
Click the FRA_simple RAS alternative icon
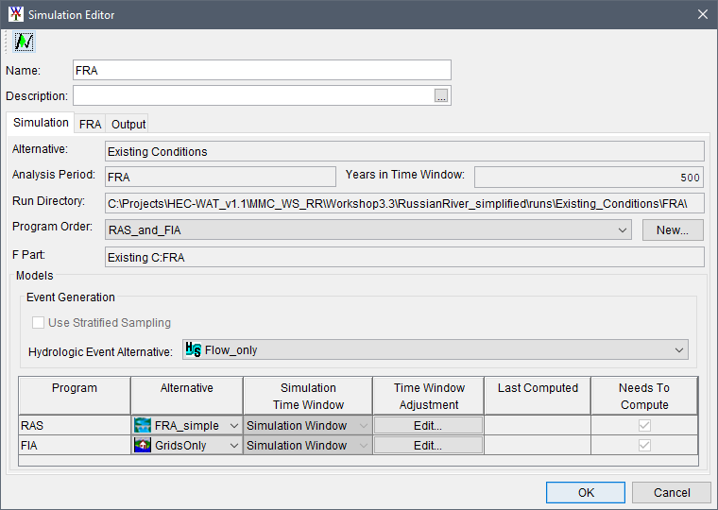[143, 425]
